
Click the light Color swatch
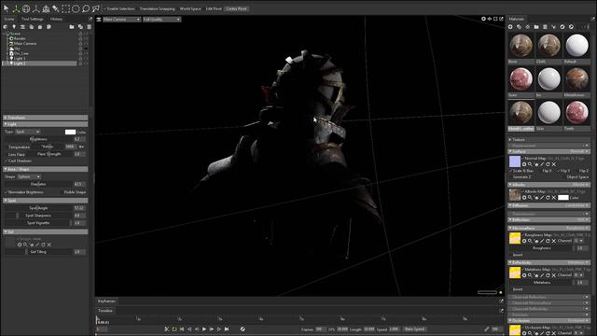[x=71, y=132]
